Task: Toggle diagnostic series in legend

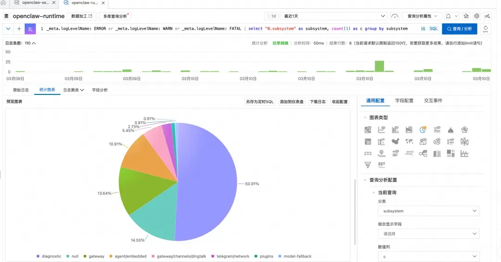Action: (49, 256)
